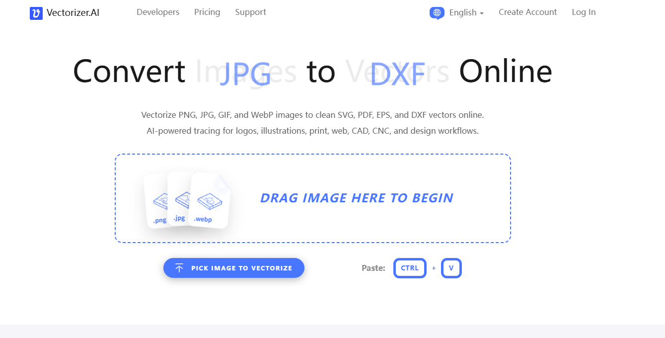Image resolution: width=665 pixels, height=338 pixels.
Task: Click the upload arrow icon on the pick button
Action: pos(179,268)
